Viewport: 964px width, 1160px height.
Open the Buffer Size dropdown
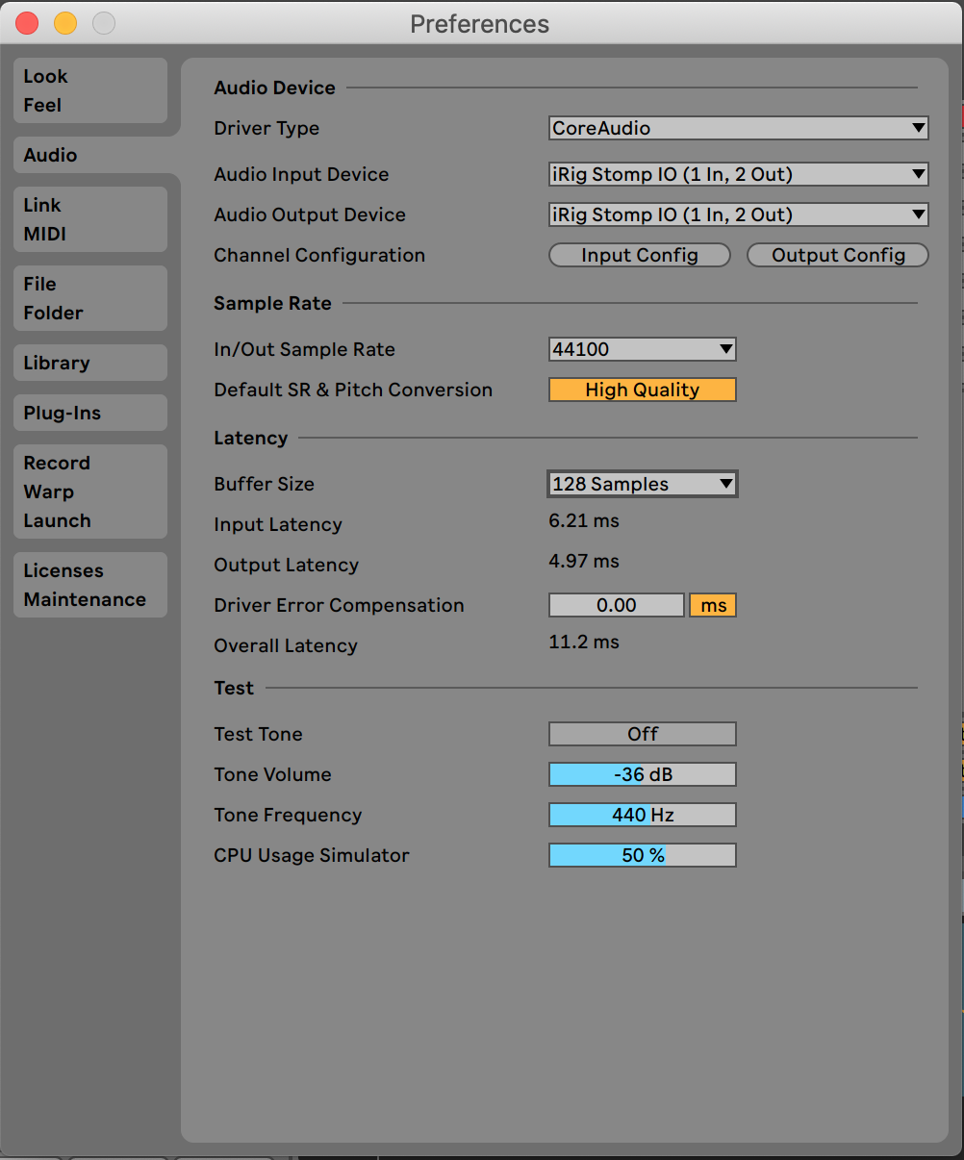(642, 484)
